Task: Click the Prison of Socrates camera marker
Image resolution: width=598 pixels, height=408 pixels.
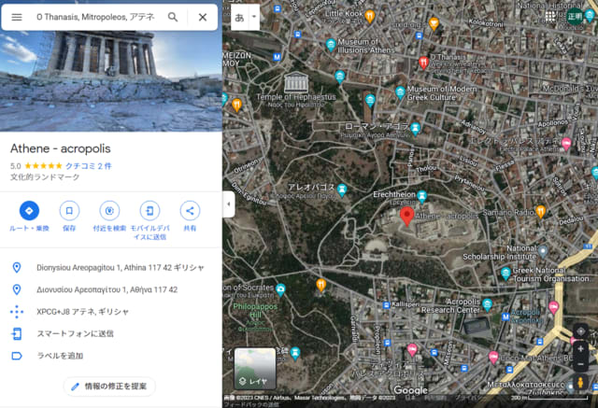Action: (x=280, y=289)
